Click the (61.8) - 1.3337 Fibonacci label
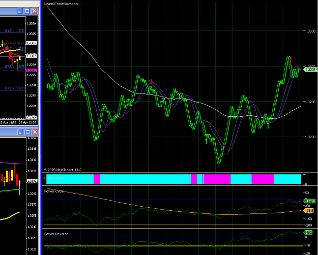This screenshot has height=255, width=318. 15,31
